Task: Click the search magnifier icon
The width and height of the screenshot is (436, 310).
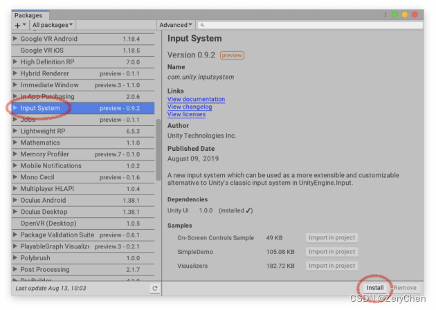Action: [202, 26]
